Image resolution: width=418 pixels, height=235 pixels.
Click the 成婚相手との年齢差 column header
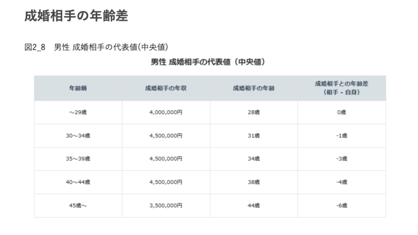click(342, 88)
